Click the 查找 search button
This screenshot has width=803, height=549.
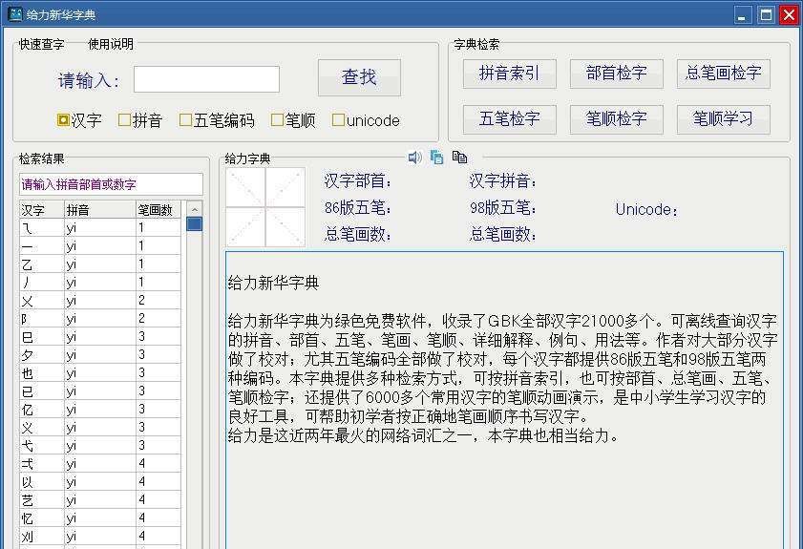tap(359, 77)
